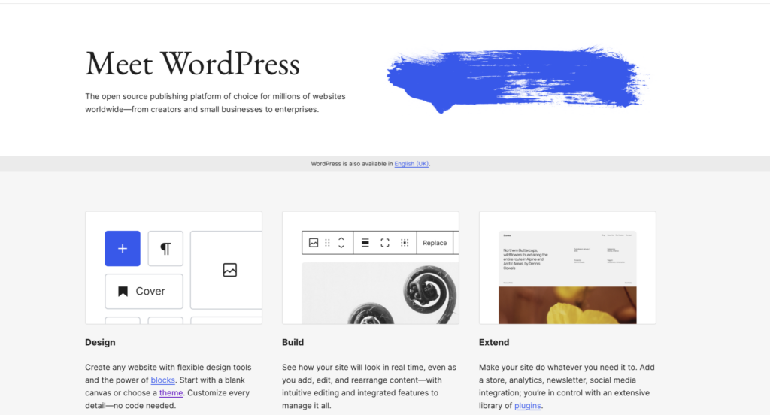770x415 pixels.
Task: Click the image icon in Build toolbar
Action: coord(314,243)
